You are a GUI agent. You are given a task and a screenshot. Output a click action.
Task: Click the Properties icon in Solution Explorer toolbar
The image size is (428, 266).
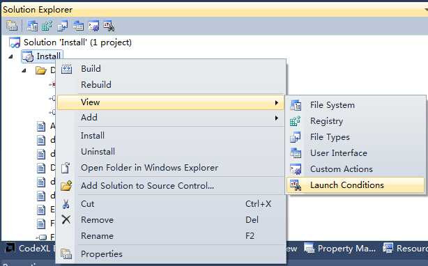(x=12, y=26)
